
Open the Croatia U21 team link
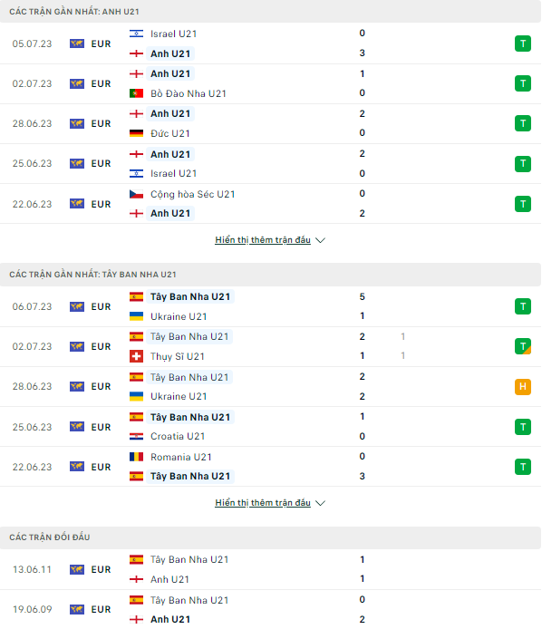pyautogui.click(x=178, y=436)
